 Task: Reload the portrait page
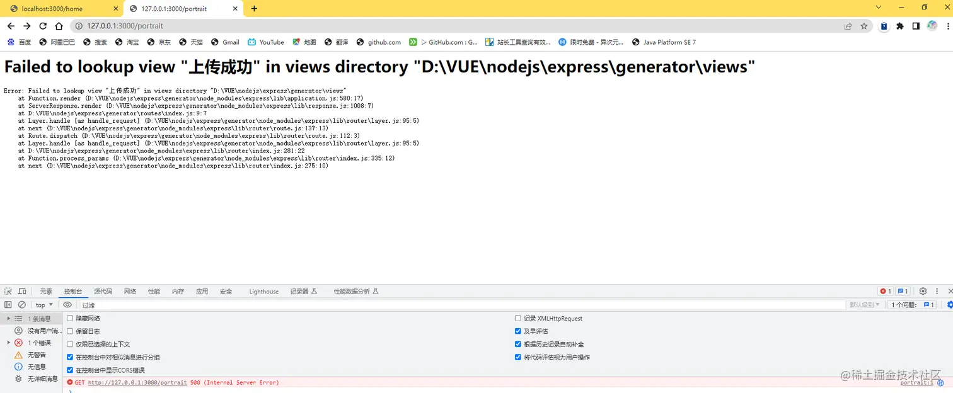[x=43, y=26]
